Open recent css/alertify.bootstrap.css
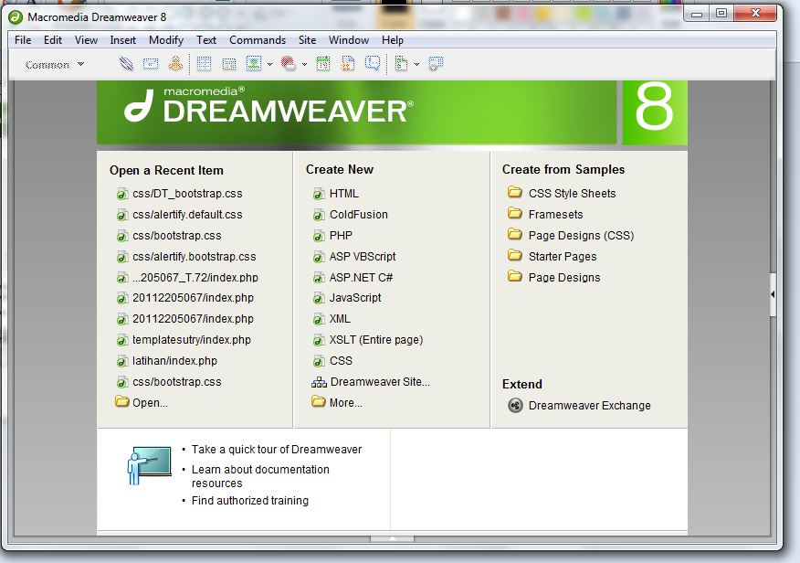This screenshot has height=563, width=800. coord(195,257)
